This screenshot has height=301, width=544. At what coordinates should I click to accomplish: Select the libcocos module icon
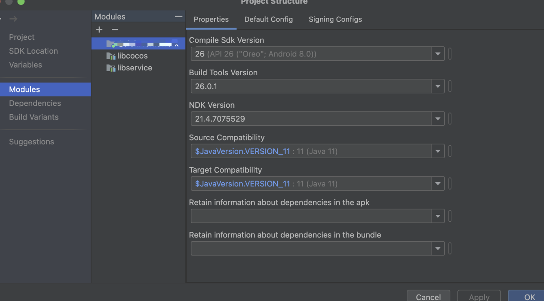click(111, 56)
